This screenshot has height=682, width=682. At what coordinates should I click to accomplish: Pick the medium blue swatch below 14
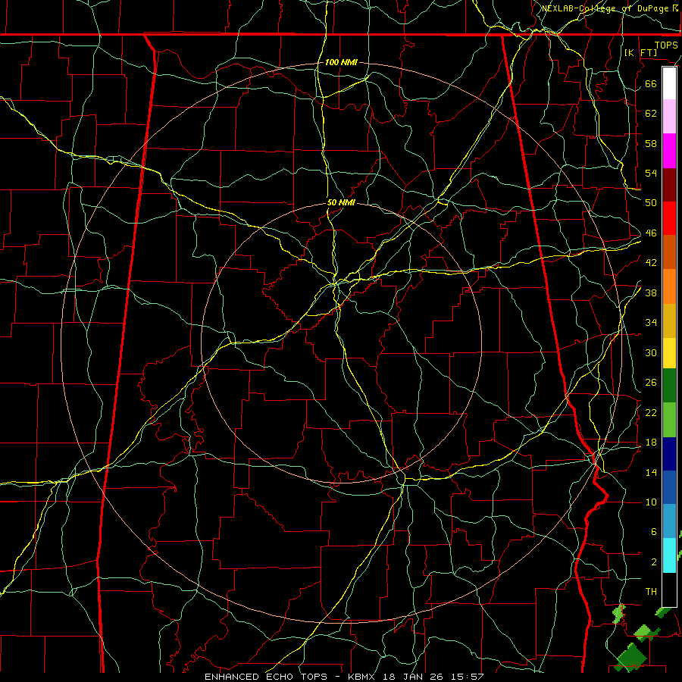click(669, 488)
